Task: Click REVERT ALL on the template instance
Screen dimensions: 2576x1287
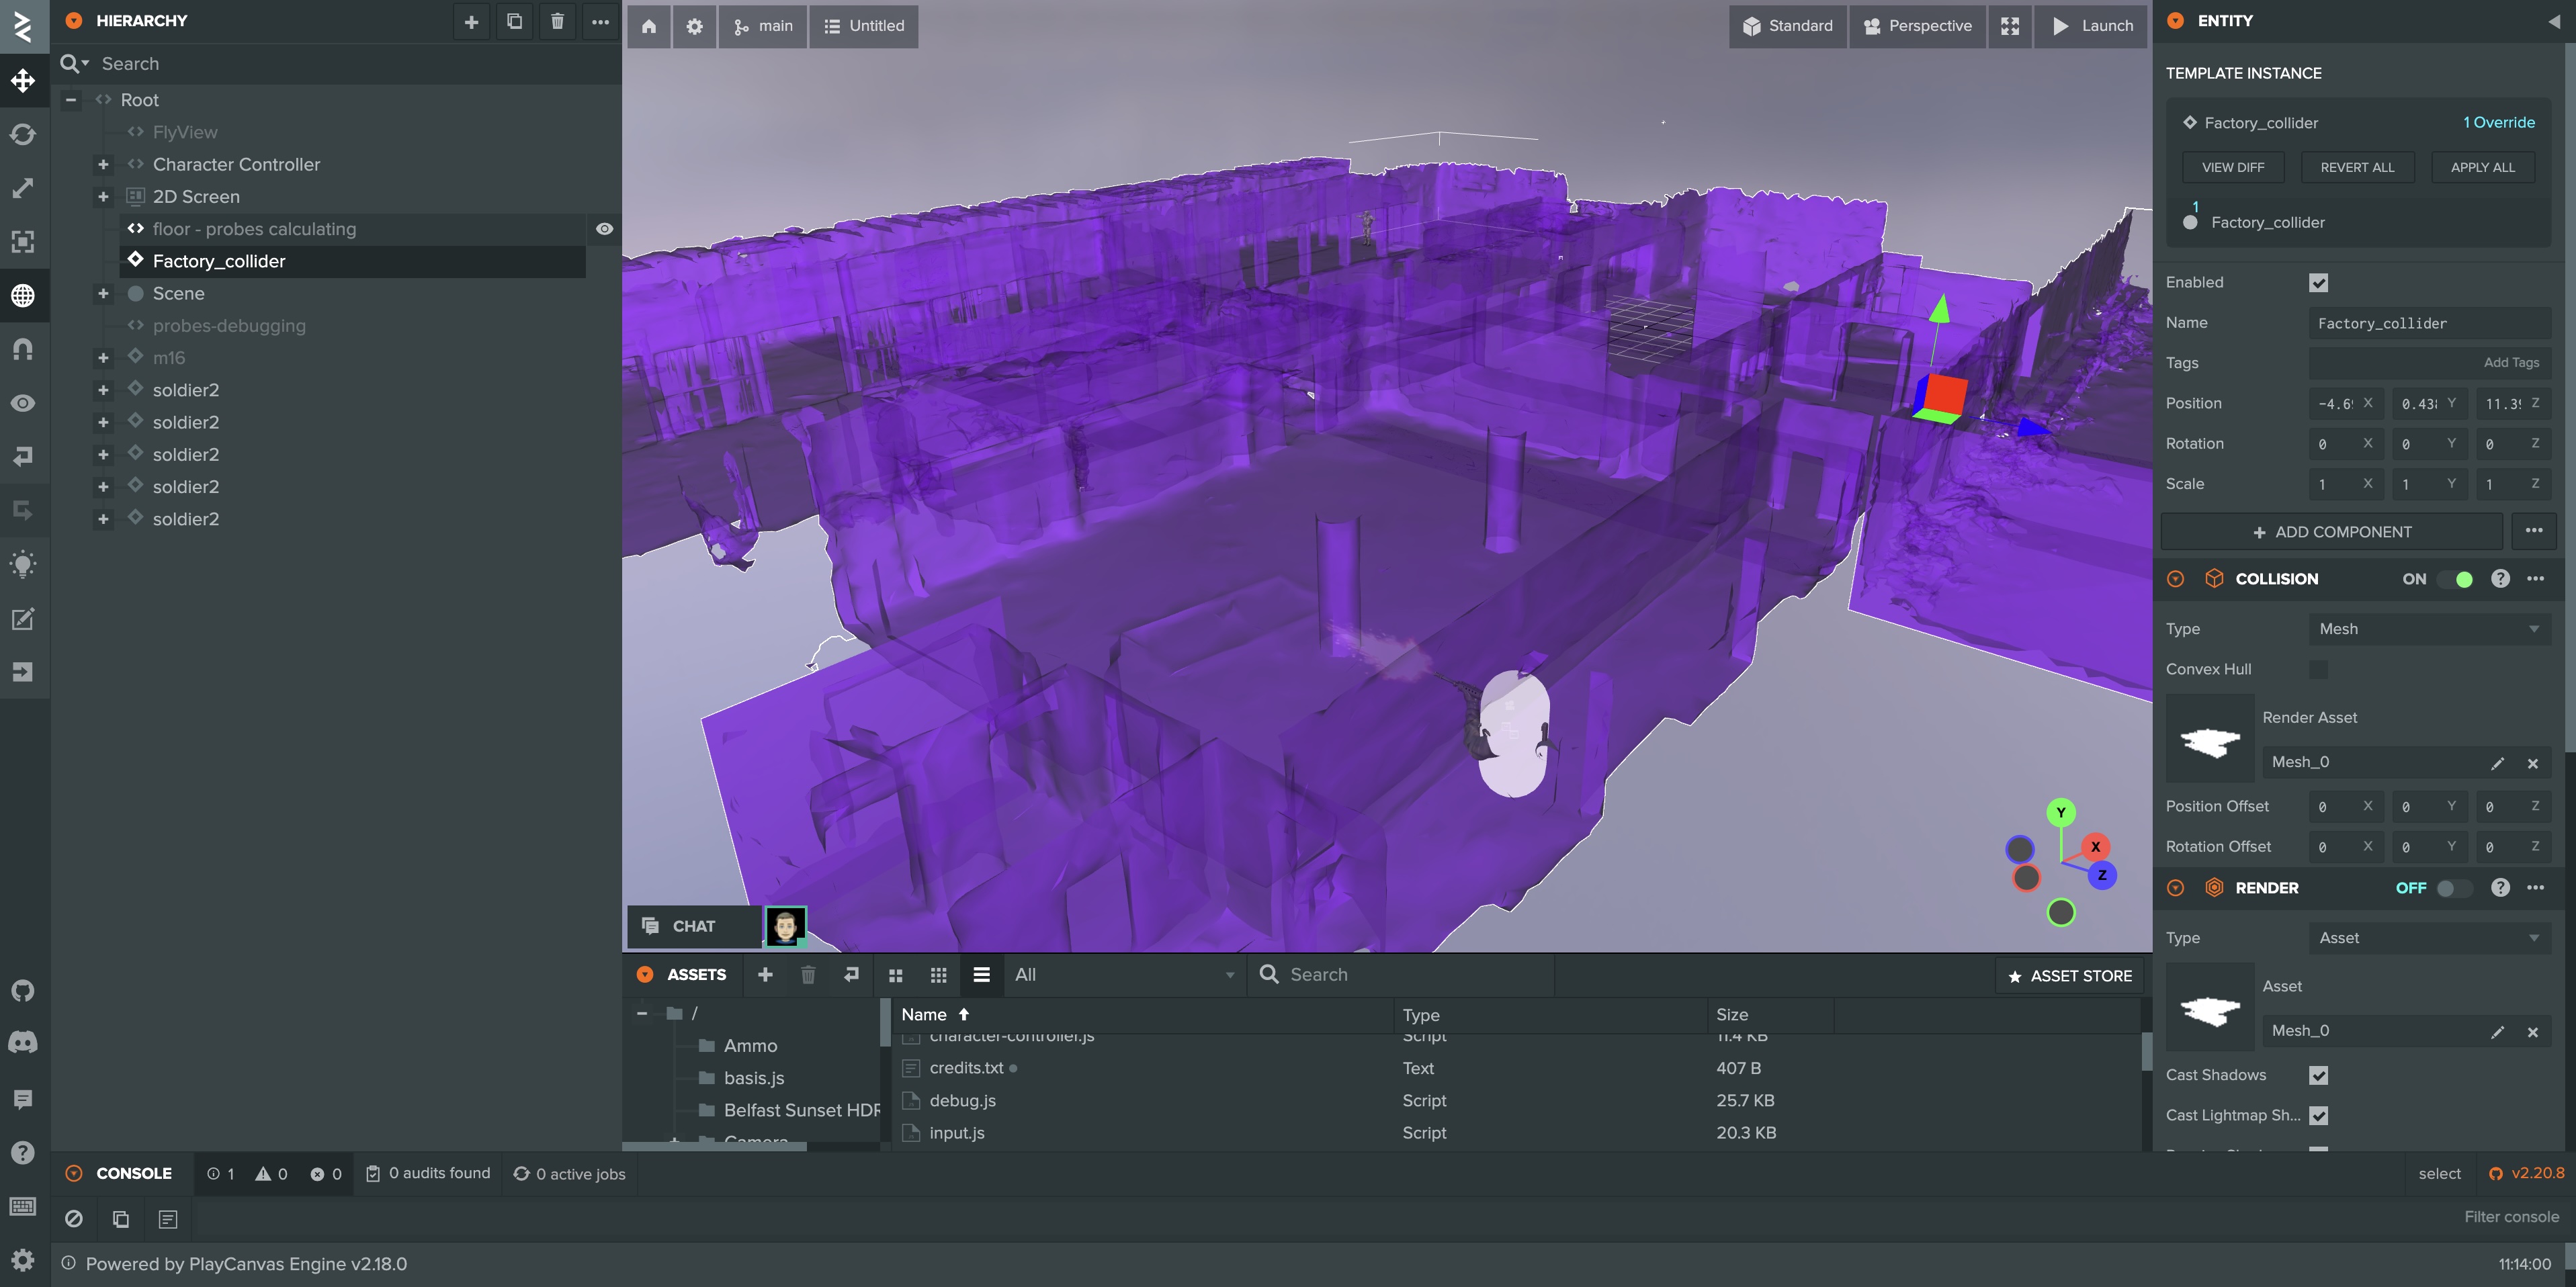Action: (2357, 167)
